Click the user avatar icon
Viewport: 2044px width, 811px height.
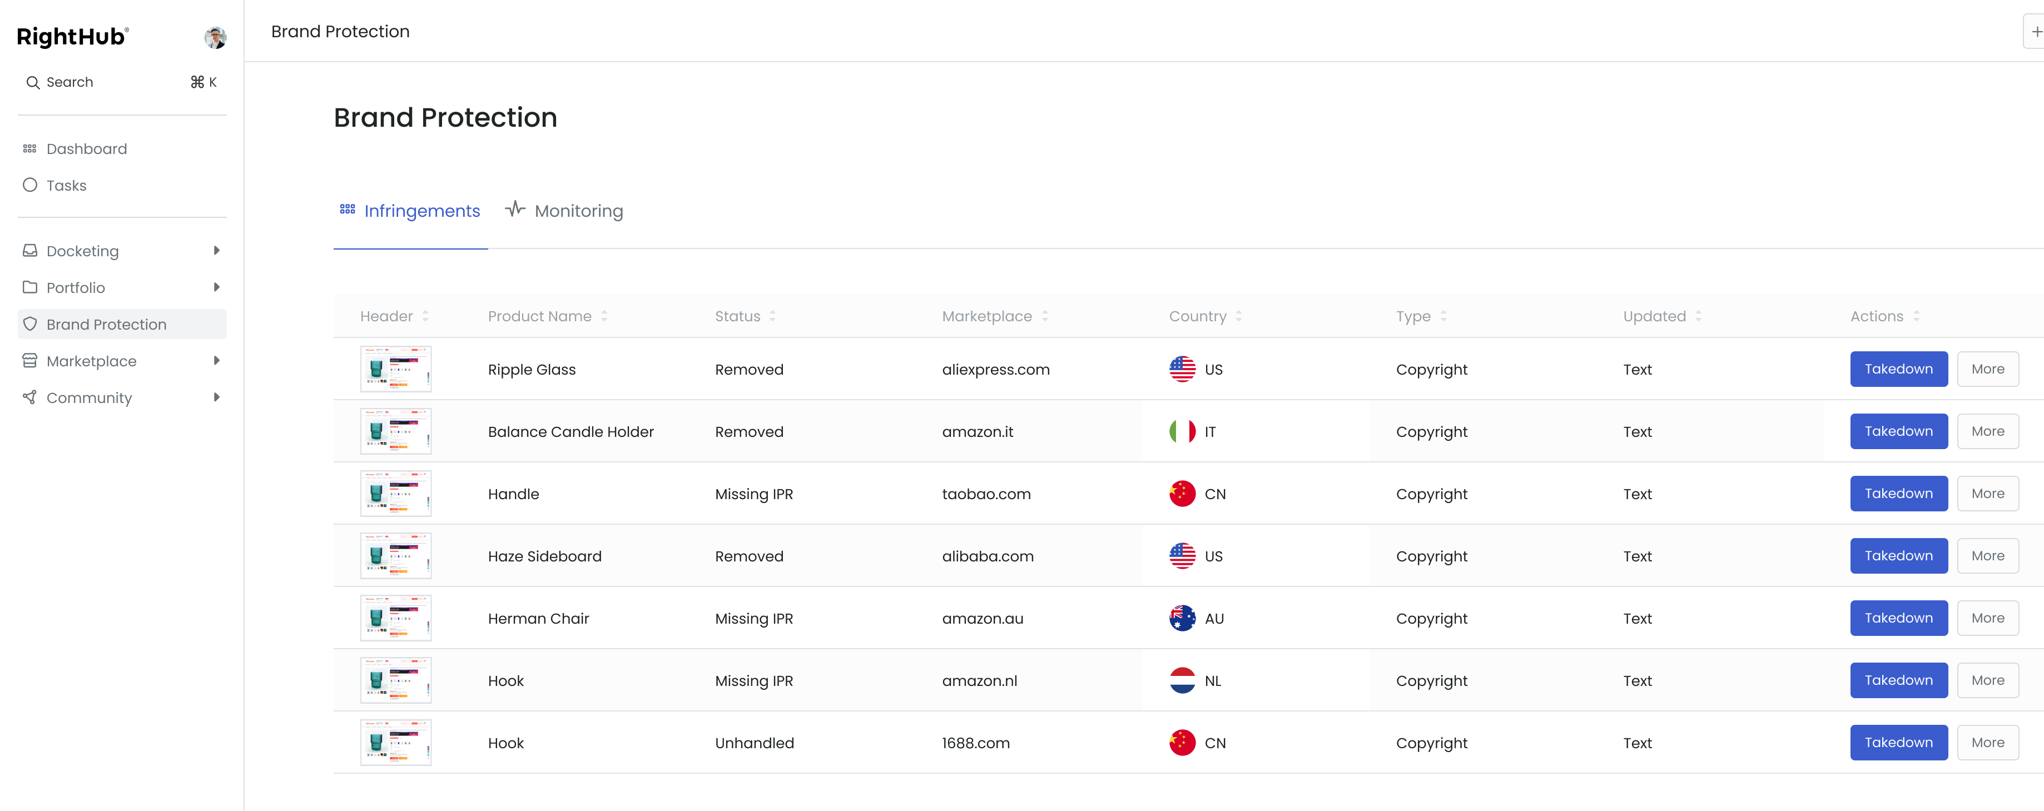[215, 37]
